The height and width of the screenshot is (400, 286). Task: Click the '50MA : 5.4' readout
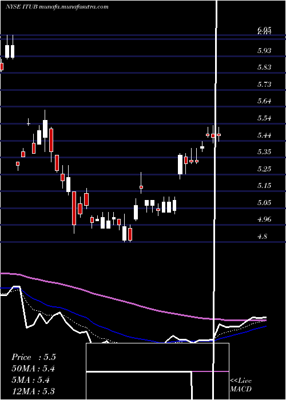click(33, 369)
